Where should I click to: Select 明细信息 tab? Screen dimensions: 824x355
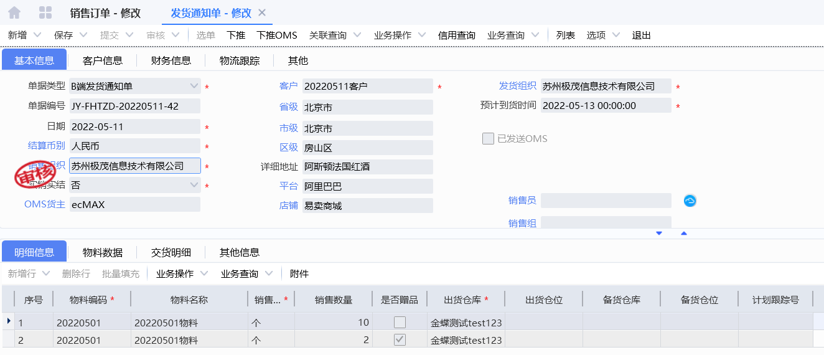tap(34, 252)
